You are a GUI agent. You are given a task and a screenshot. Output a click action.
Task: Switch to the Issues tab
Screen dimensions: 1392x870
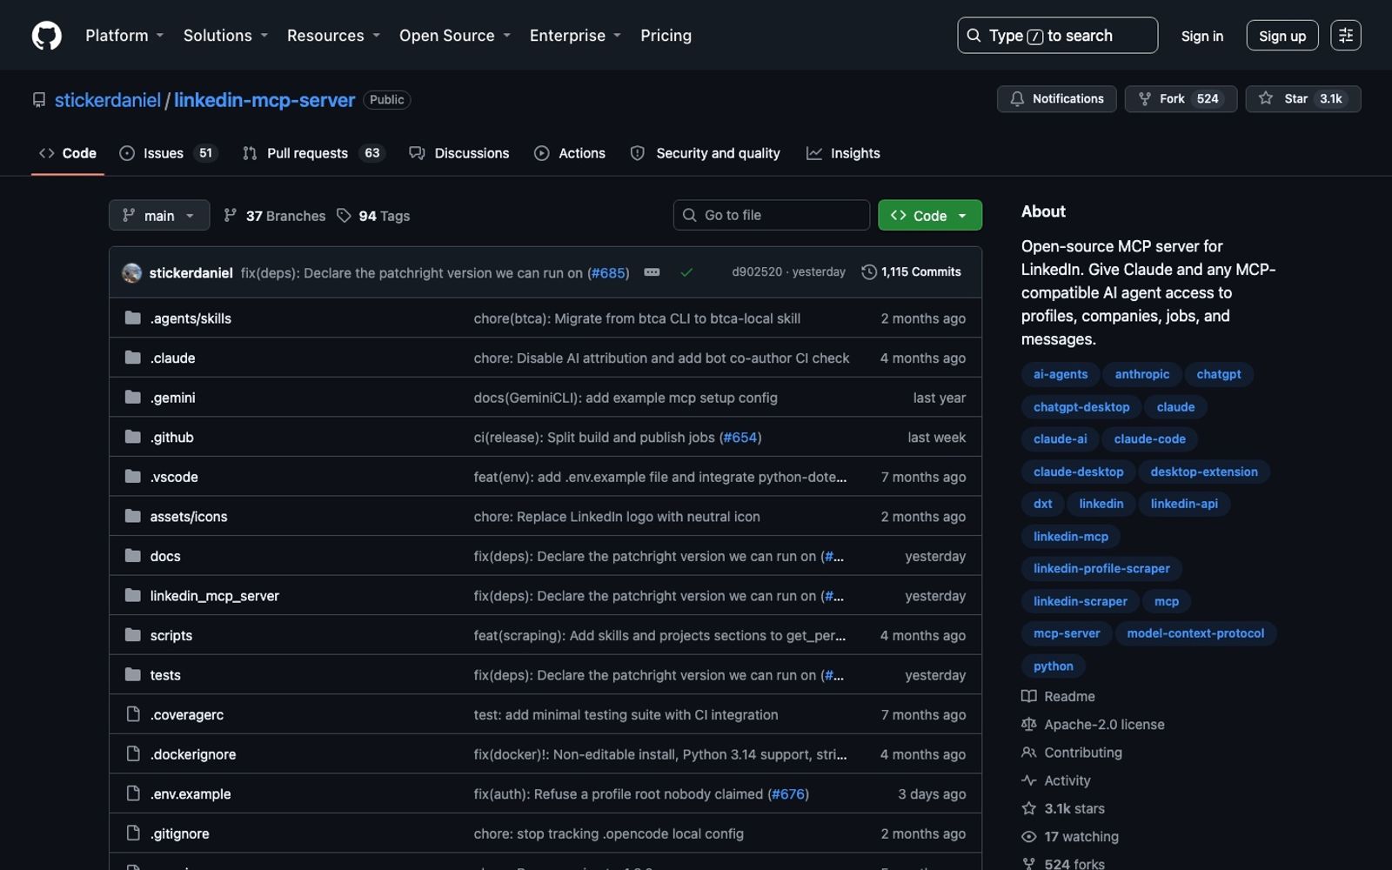tap(168, 153)
